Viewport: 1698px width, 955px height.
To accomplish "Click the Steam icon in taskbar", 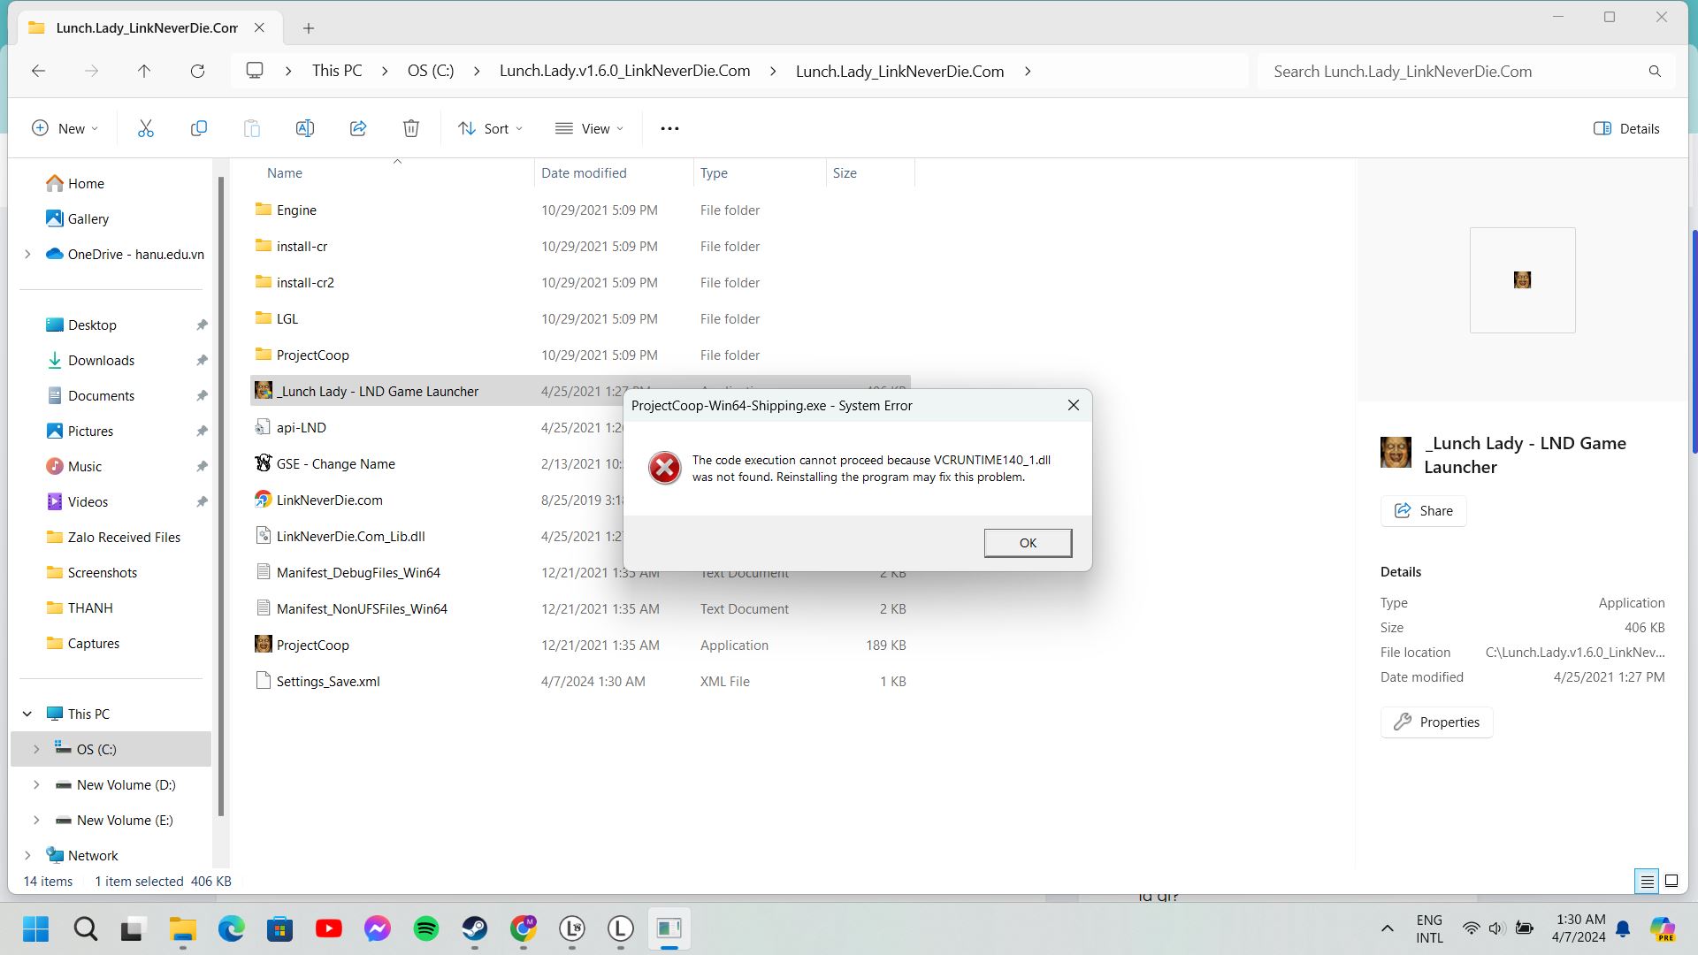I will coord(473,928).
